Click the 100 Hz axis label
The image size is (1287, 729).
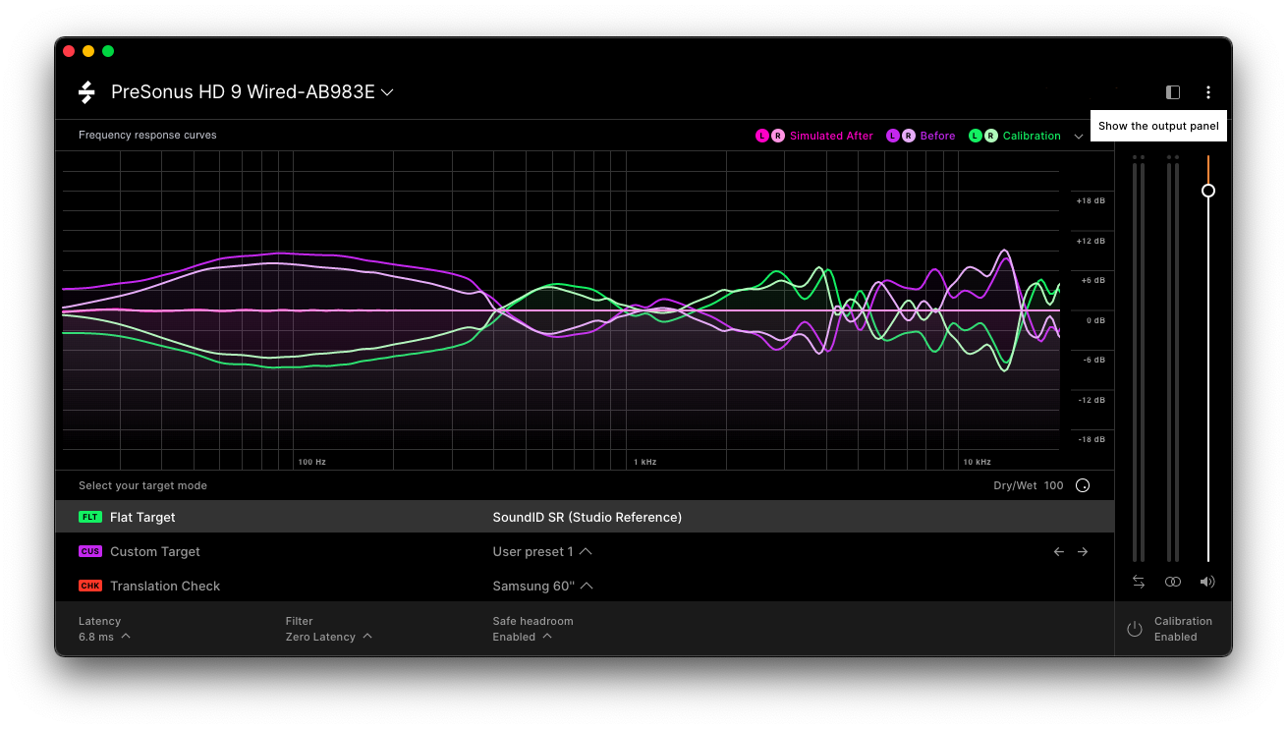point(311,462)
